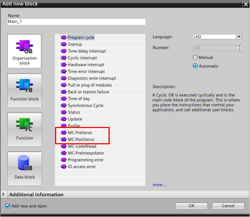
Task: Click the Number field showing 124
Action: (x=214, y=48)
